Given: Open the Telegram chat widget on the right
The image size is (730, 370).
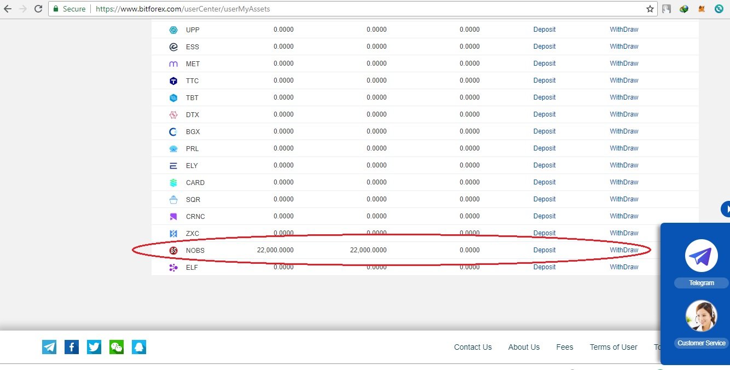Looking at the screenshot, I should tap(701, 255).
